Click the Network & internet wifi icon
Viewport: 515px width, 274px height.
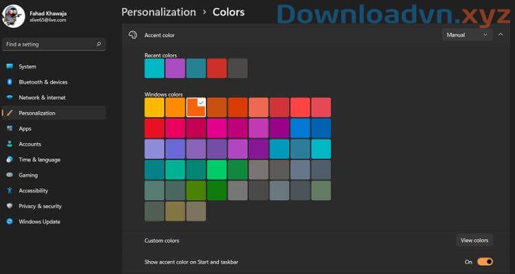point(10,98)
